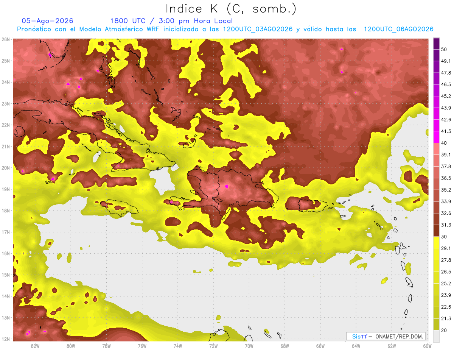Click the salmon colorbar segment between 39.1 and 40

coord(436,149)
